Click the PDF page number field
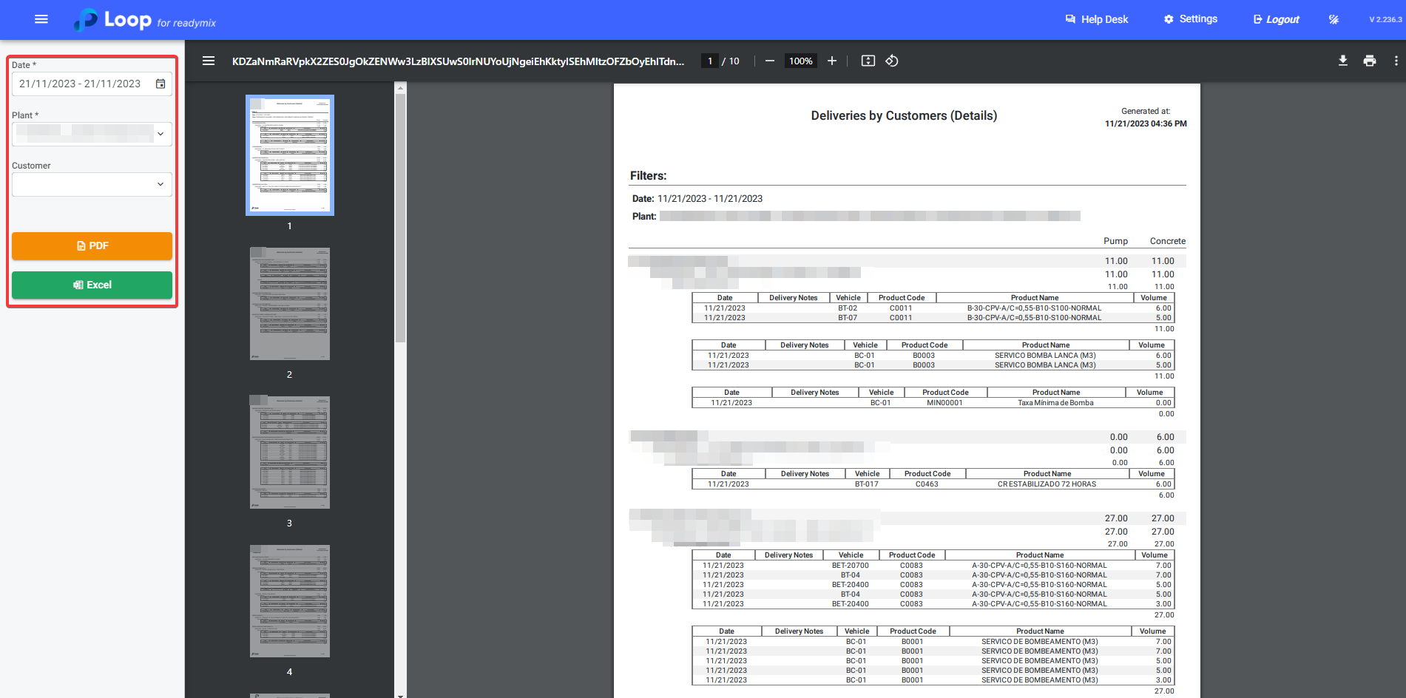The height and width of the screenshot is (698, 1406). click(710, 61)
